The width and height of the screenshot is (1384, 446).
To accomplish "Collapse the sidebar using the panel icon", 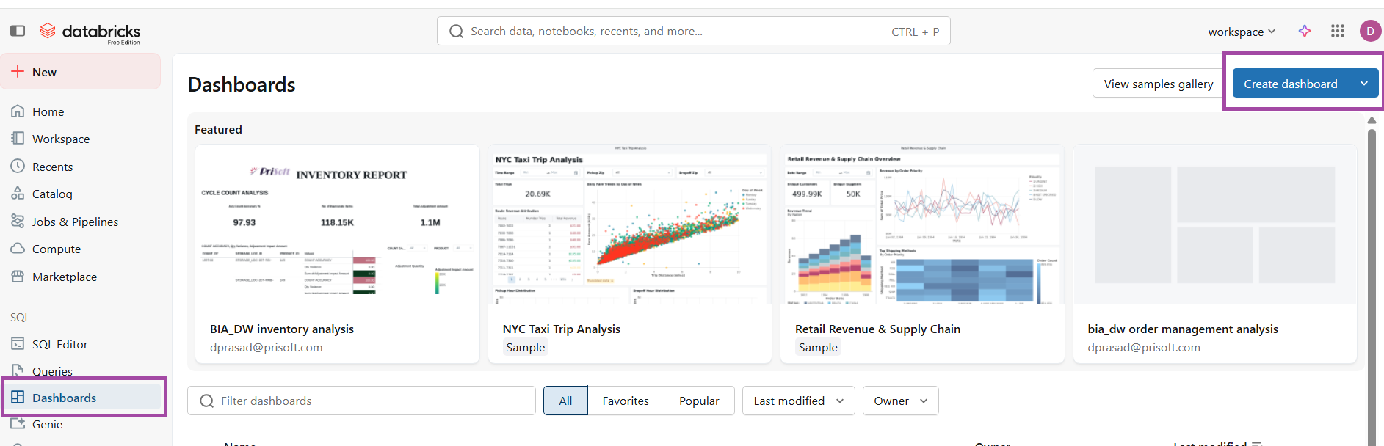I will click(18, 31).
